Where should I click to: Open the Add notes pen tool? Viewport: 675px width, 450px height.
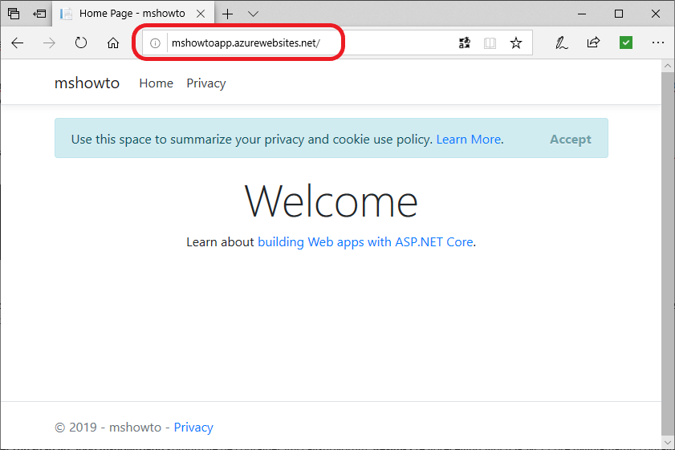562,43
